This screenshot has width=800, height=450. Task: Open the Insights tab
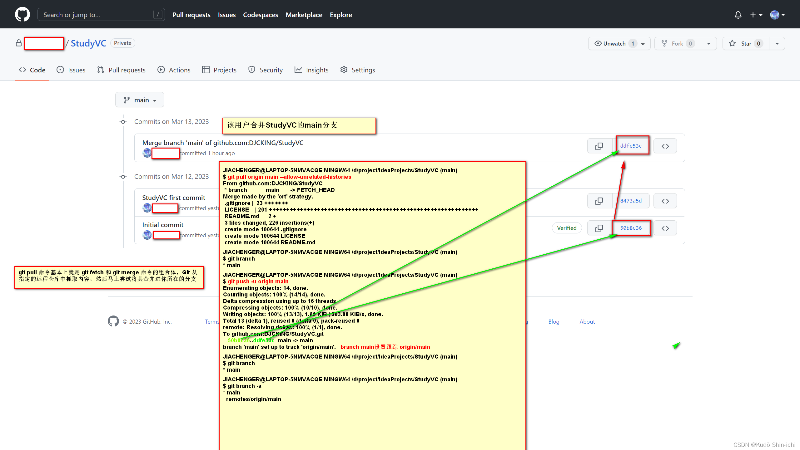311,70
